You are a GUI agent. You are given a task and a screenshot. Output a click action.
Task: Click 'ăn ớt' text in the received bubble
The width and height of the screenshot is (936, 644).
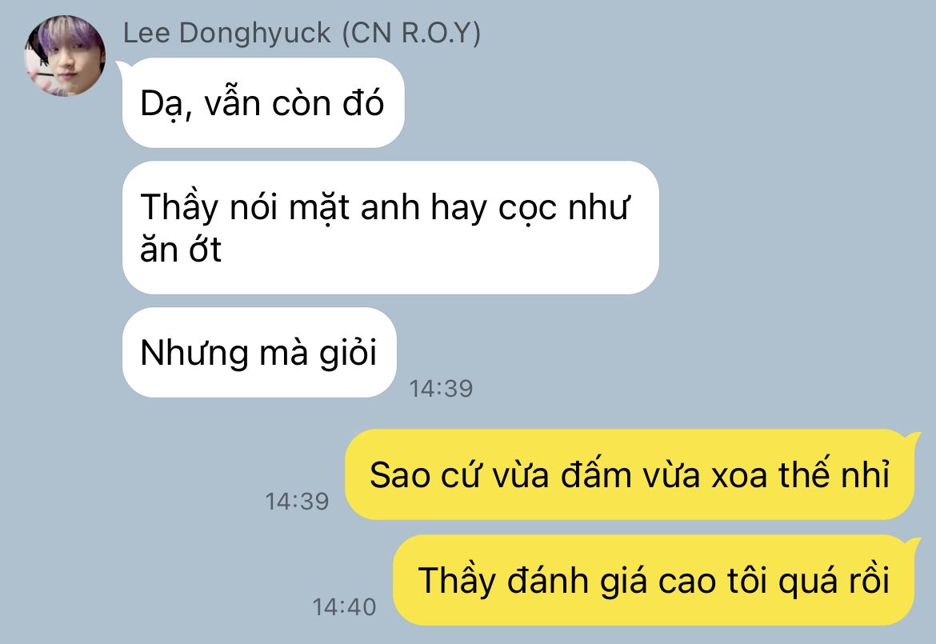point(181,250)
